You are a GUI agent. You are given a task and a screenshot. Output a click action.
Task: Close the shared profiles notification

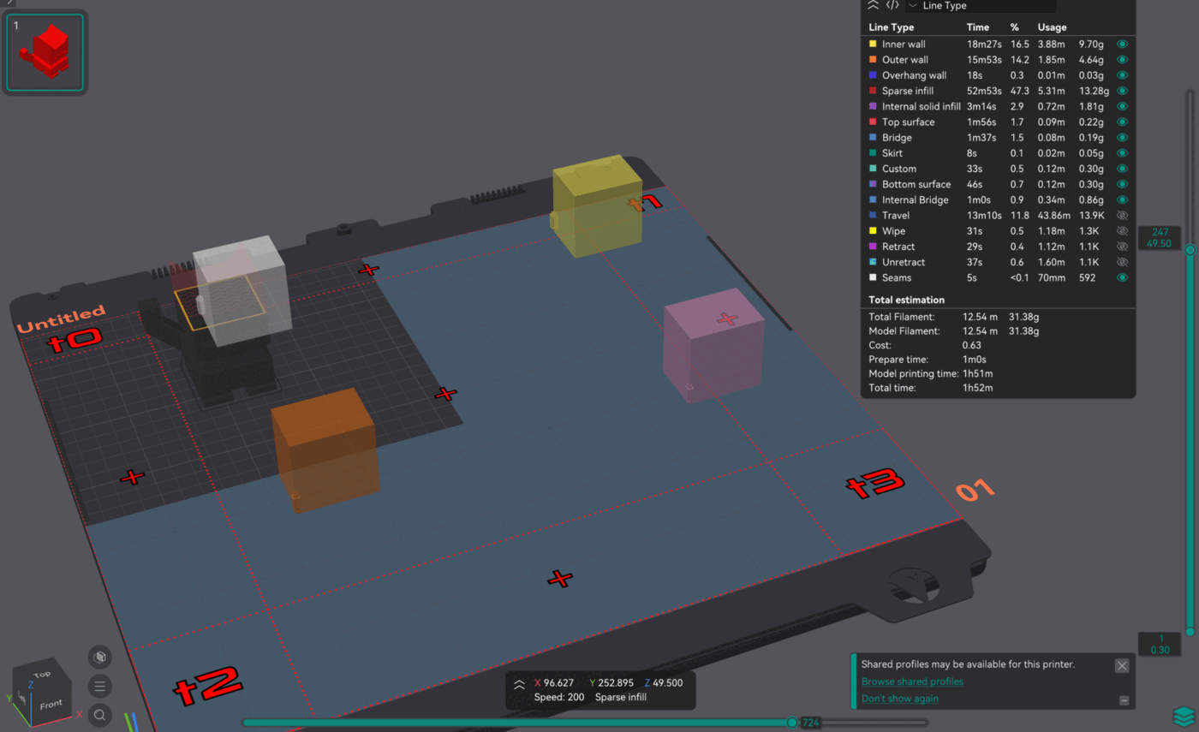tap(1122, 665)
